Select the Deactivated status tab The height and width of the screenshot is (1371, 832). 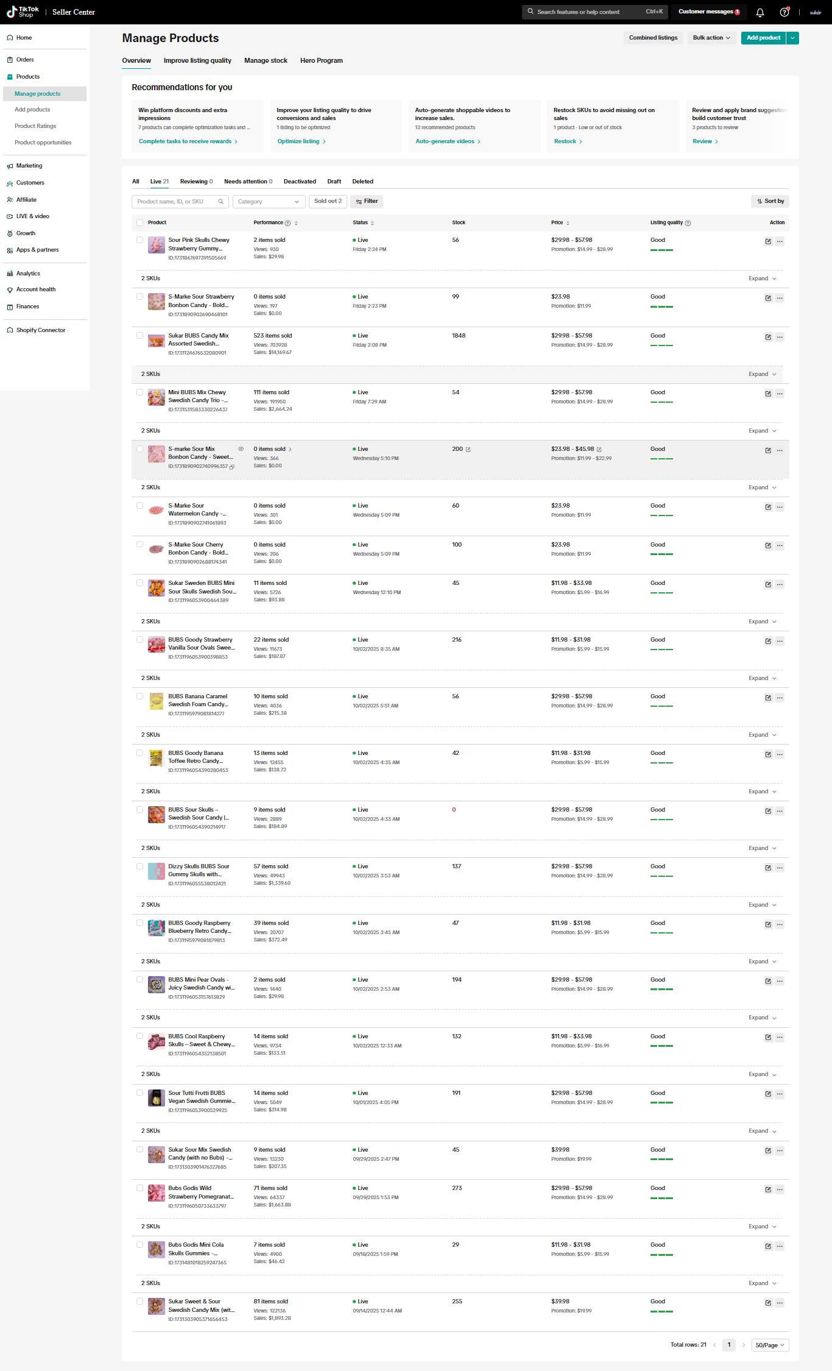click(300, 182)
